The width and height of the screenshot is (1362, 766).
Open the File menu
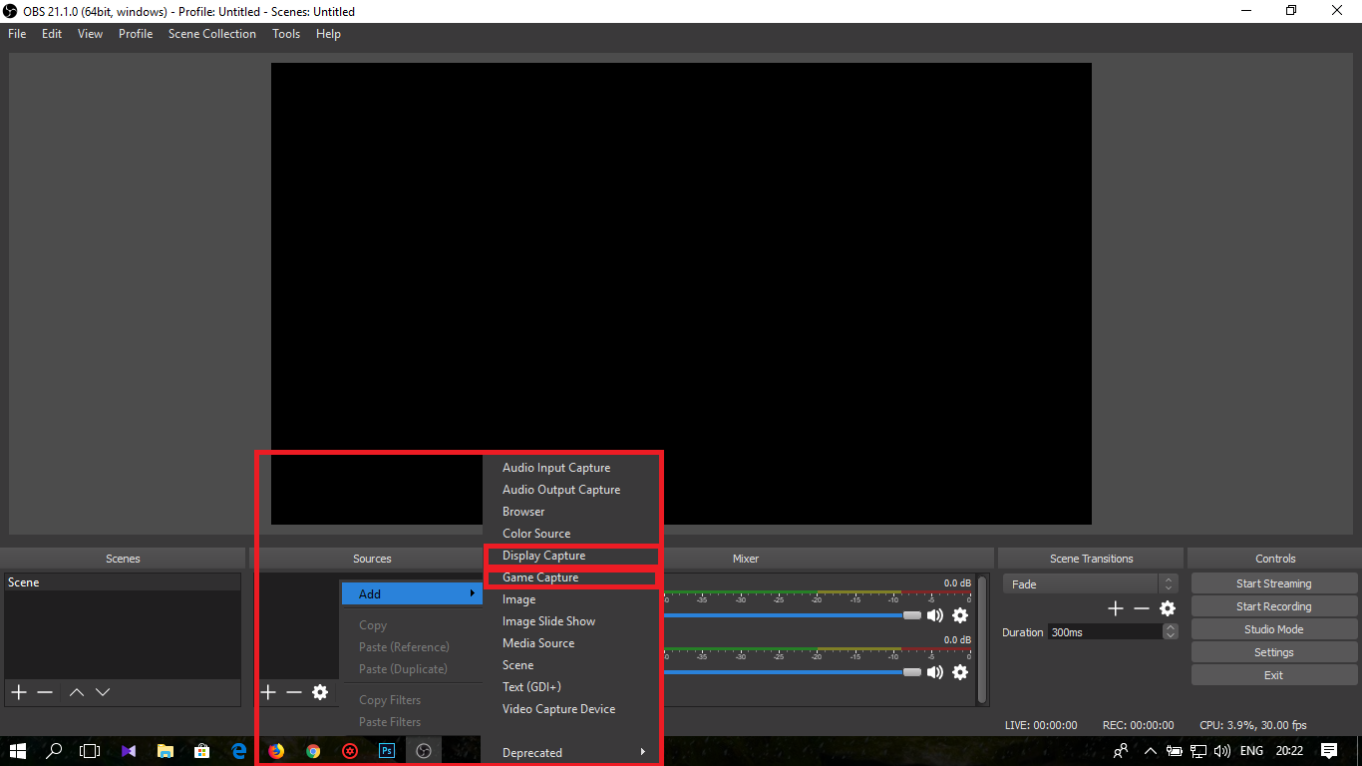click(x=17, y=34)
